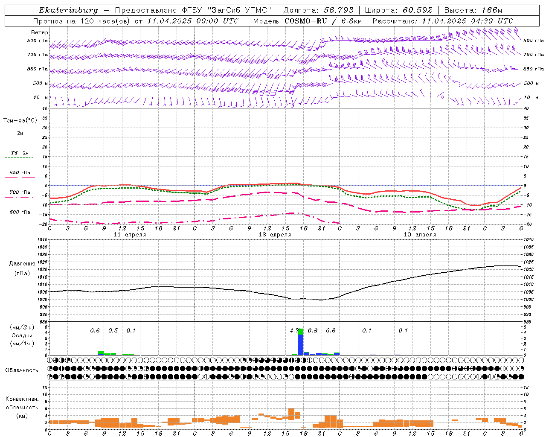Select the '11.04.2025 00:00 UTC' start time

(x=193, y=21)
